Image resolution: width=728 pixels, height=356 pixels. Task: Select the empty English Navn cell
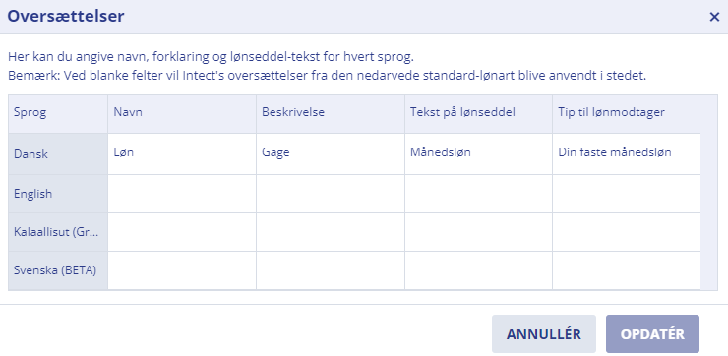click(182, 194)
